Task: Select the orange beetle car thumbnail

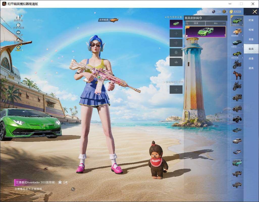Action: (x=237, y=32)
